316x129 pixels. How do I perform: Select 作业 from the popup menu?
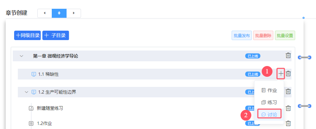click(269, 90)
